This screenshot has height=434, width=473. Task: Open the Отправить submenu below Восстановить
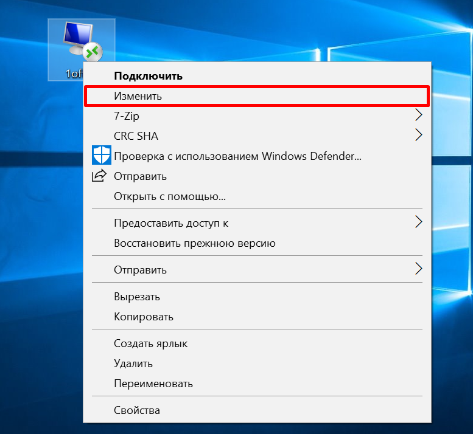click(257, 270)
